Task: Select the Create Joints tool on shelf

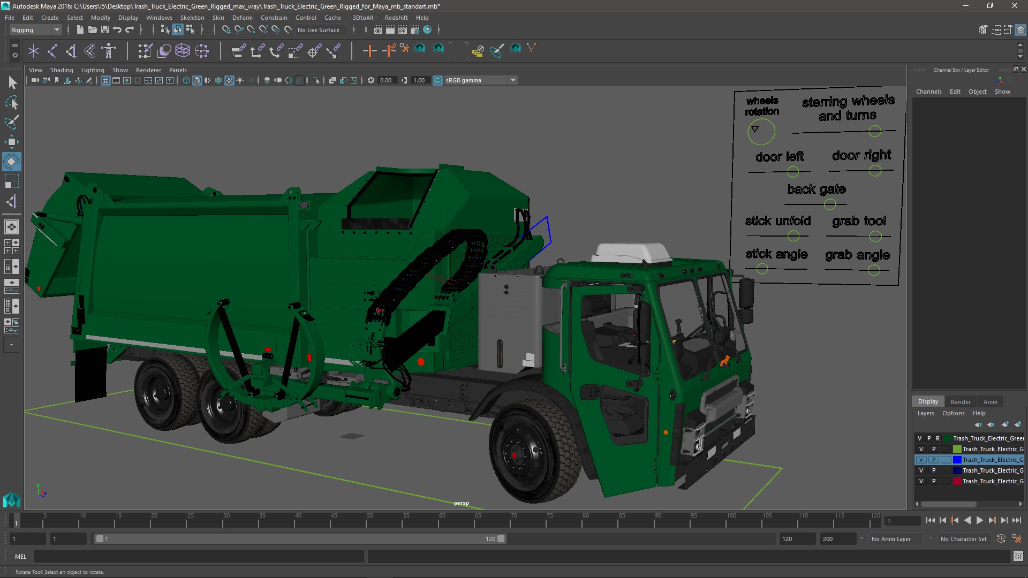Action: [52, 51]
